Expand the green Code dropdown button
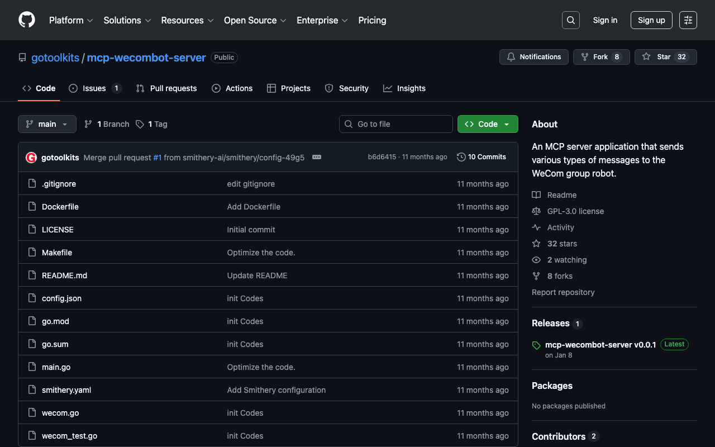This screenshot has height=447, width=715. coord(487,124)
